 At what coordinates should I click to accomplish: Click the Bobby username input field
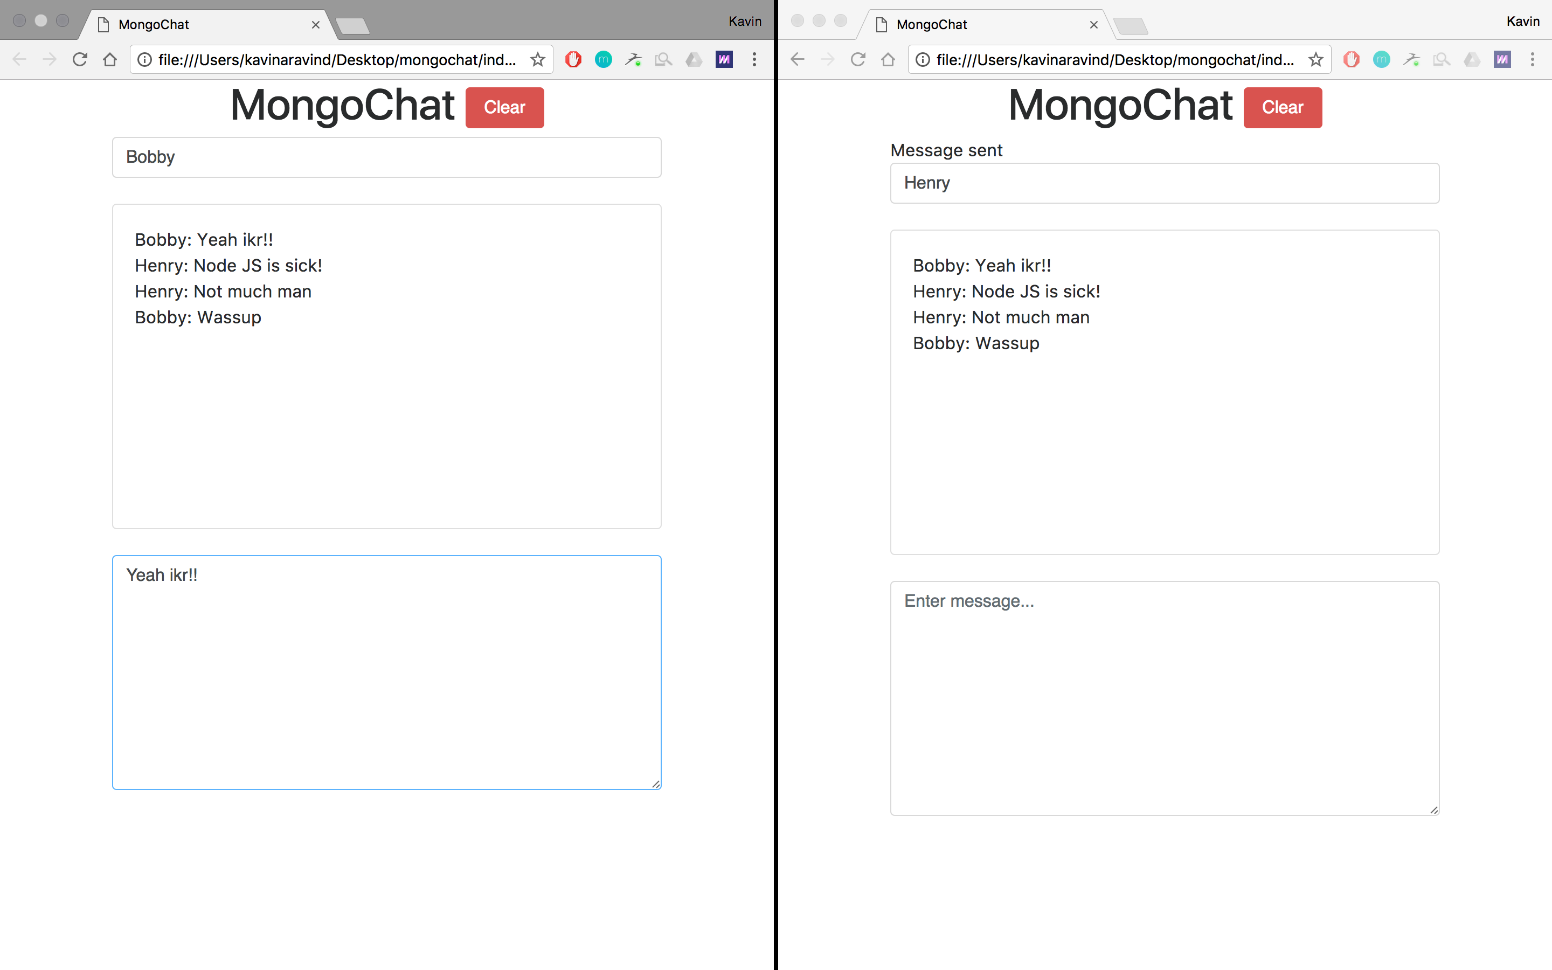point(386,157)
